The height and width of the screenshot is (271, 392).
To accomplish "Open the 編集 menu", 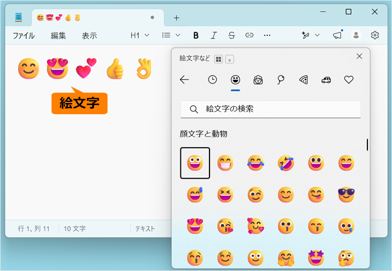I will coord(58,36).
